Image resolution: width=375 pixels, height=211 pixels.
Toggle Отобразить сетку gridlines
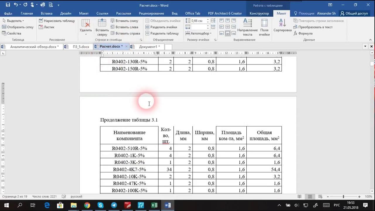[18, 27]
